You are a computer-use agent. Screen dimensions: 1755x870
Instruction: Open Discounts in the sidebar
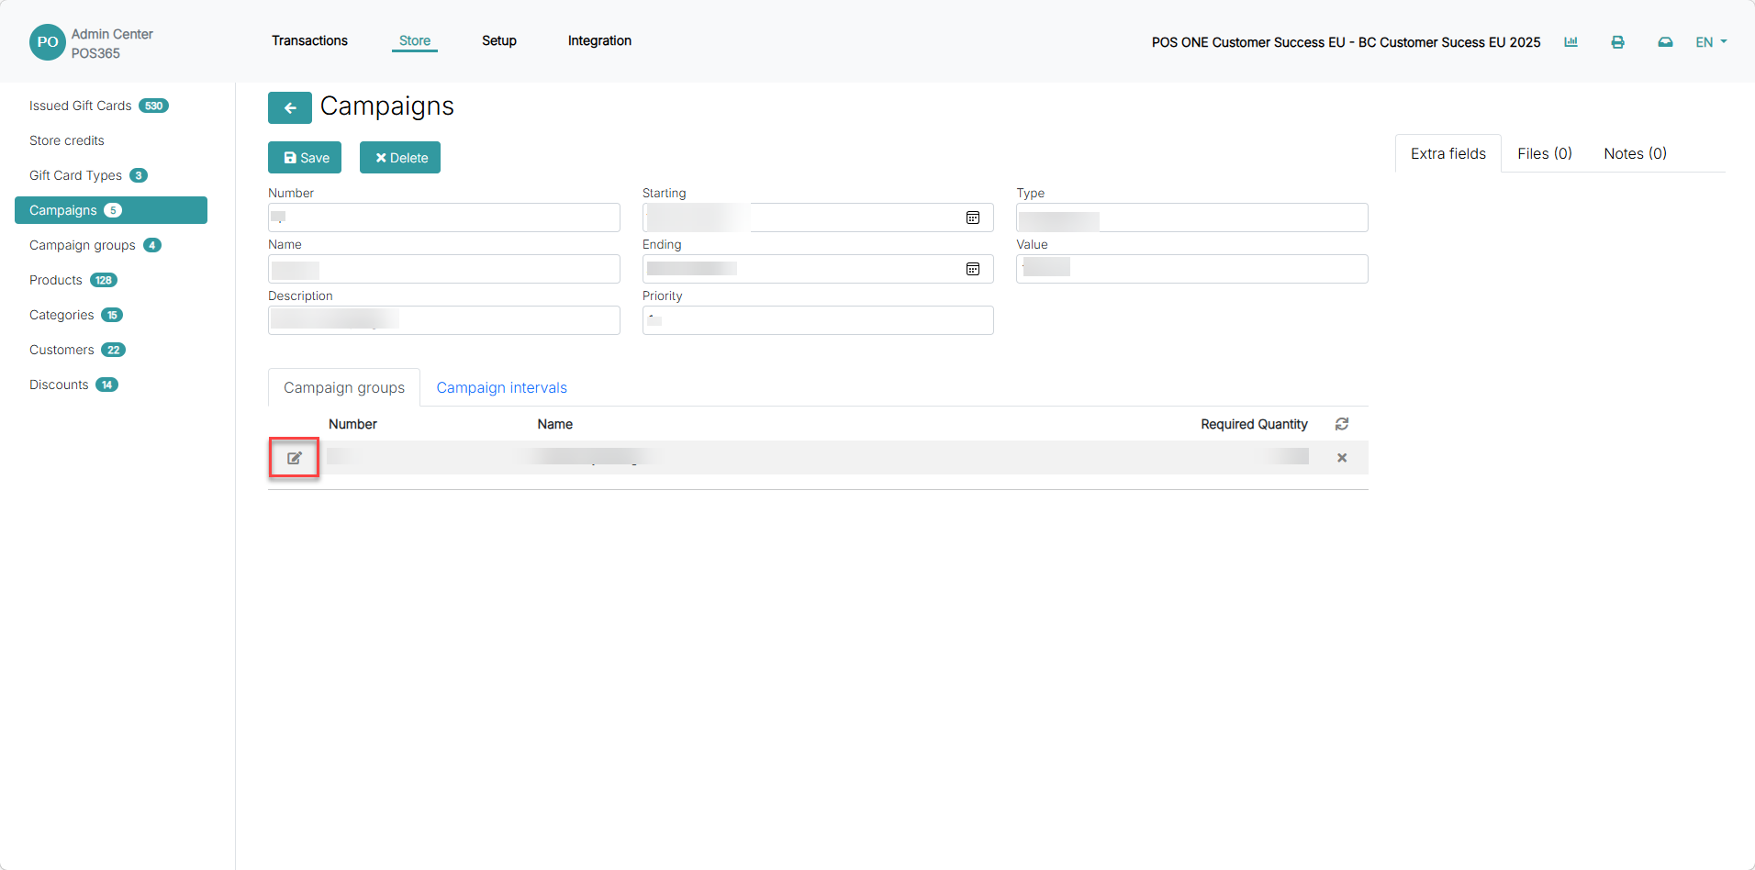coord(73,385)
